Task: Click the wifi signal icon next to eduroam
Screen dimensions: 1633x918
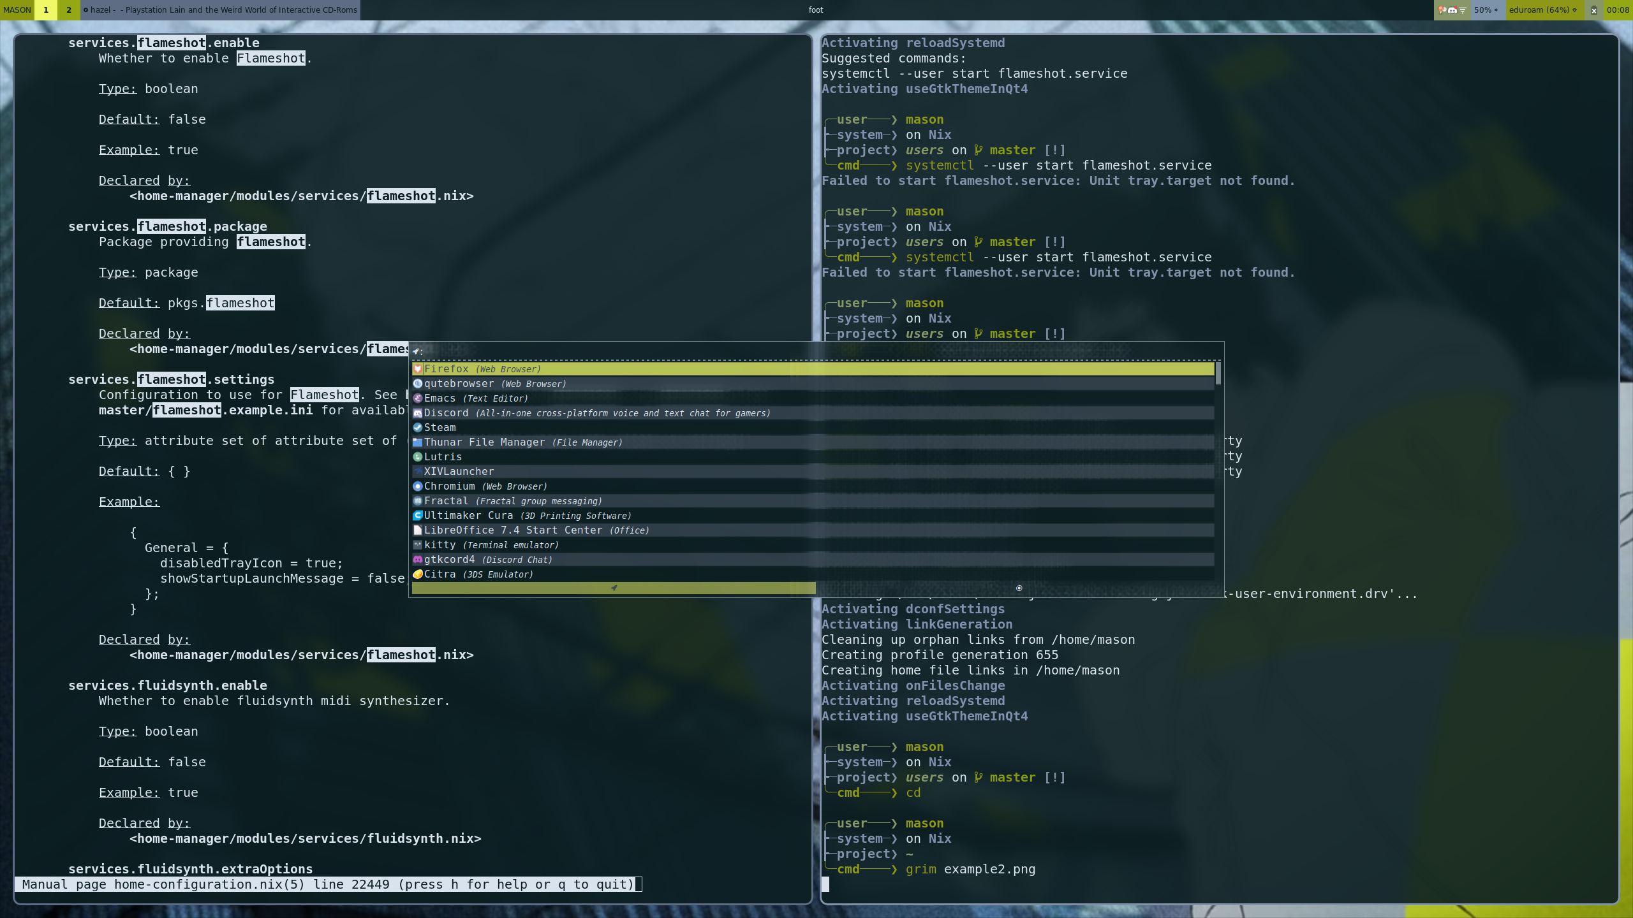Action: point(1575,10)
